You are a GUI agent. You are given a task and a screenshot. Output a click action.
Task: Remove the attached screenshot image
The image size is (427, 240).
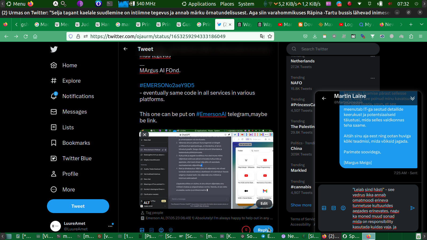tap(145, 135)
